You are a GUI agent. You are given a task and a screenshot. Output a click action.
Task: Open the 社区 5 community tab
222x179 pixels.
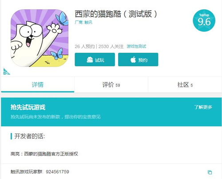point(185,85)
